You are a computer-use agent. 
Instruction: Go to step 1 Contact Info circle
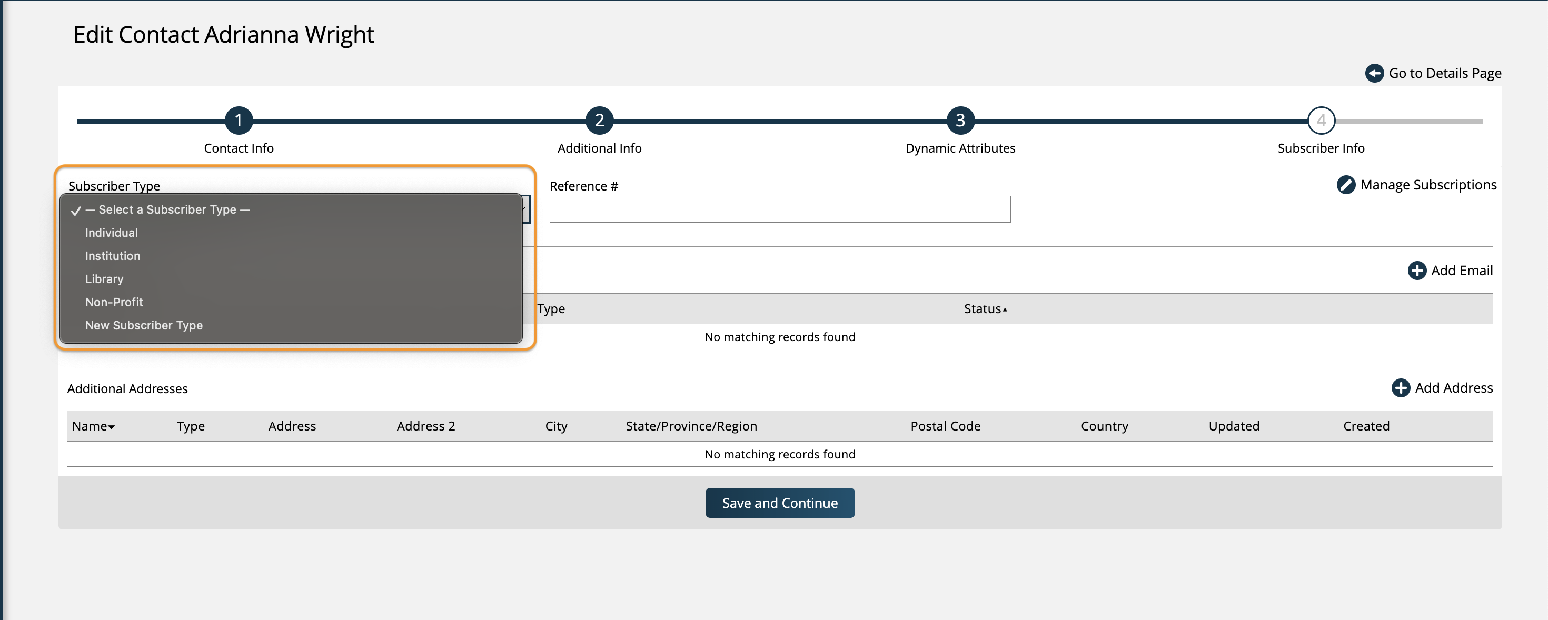pos(239,121)
